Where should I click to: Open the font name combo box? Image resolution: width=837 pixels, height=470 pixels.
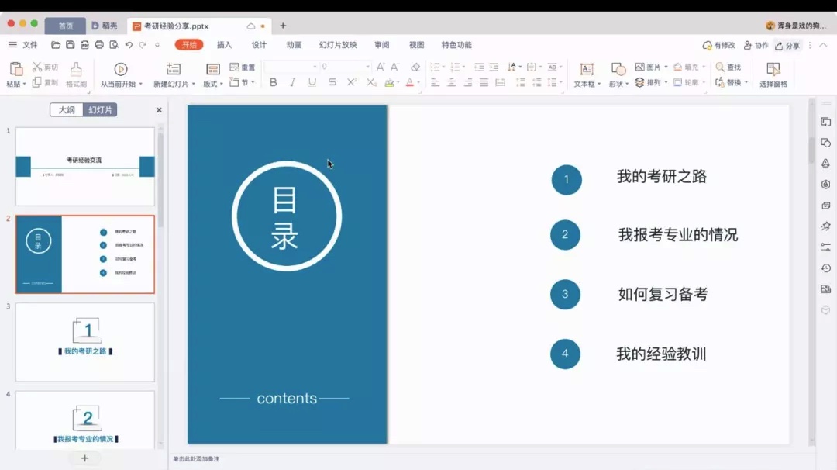pos(291,67)
